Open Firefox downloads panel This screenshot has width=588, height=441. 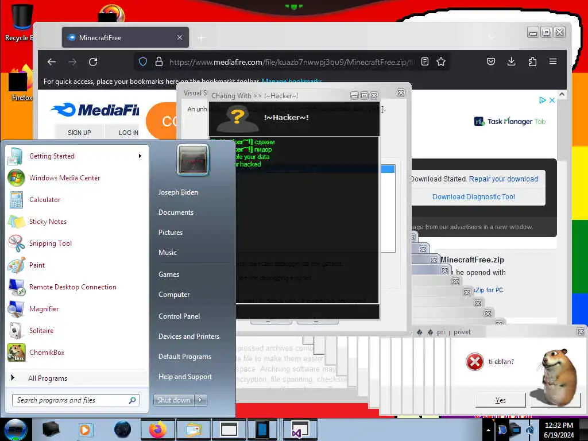click(x=511, y=61)
